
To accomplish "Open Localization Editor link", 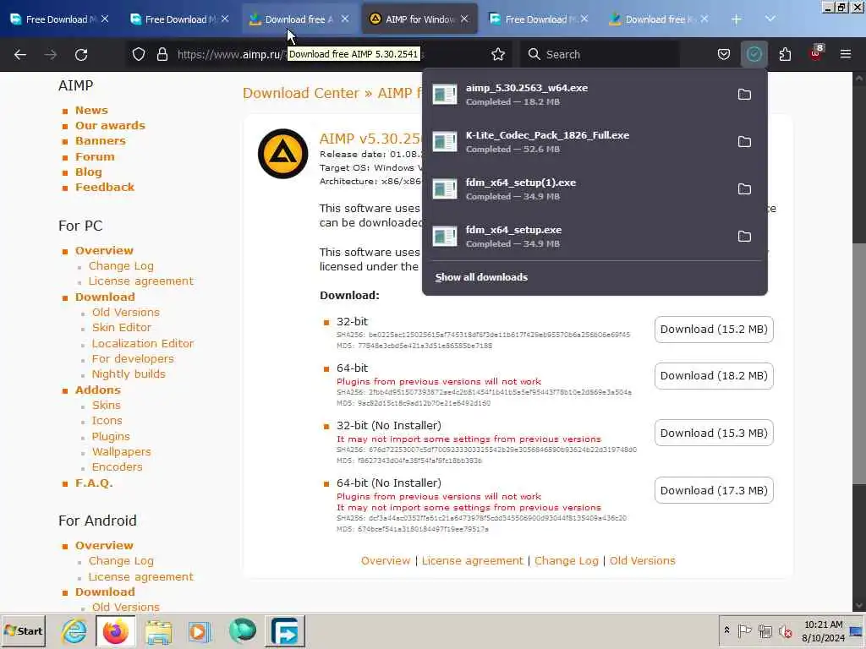I will click(142, 343).
